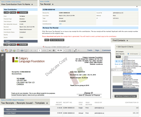Select the second records radio button at right edge
The height and width of the screenshot is (117, 141).
pos(140,54)
